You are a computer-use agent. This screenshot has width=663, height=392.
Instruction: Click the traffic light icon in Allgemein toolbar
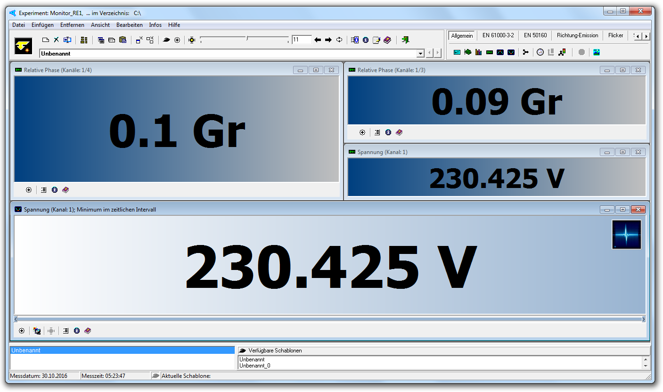562,52
